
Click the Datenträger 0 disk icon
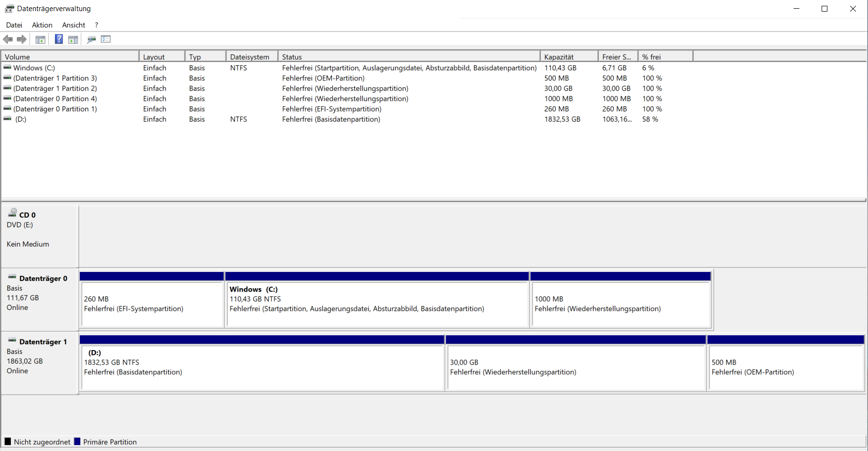pyautogui.click(x=12, y=277)
